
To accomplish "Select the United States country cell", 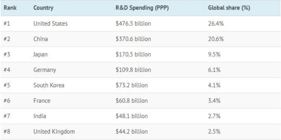I will [x=50, y=24].
